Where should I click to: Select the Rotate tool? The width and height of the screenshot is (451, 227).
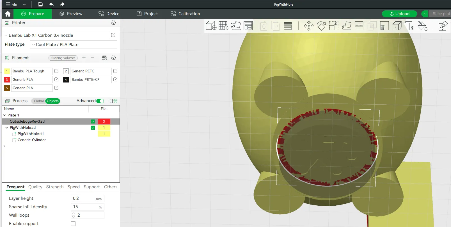click(x=321, y=26)
